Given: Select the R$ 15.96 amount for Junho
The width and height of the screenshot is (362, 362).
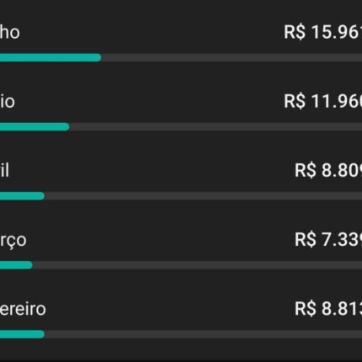Looking at the screenshot, I should pyautogui.click(x=323, y=32).
